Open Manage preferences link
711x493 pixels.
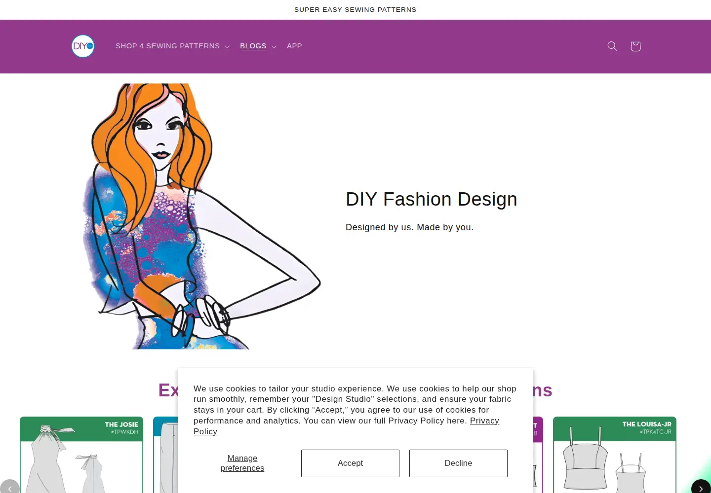242,463
